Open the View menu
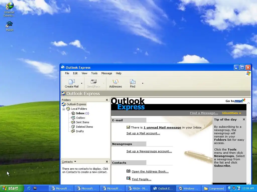Viewport: 257px width, 192px height. point(84,73)
